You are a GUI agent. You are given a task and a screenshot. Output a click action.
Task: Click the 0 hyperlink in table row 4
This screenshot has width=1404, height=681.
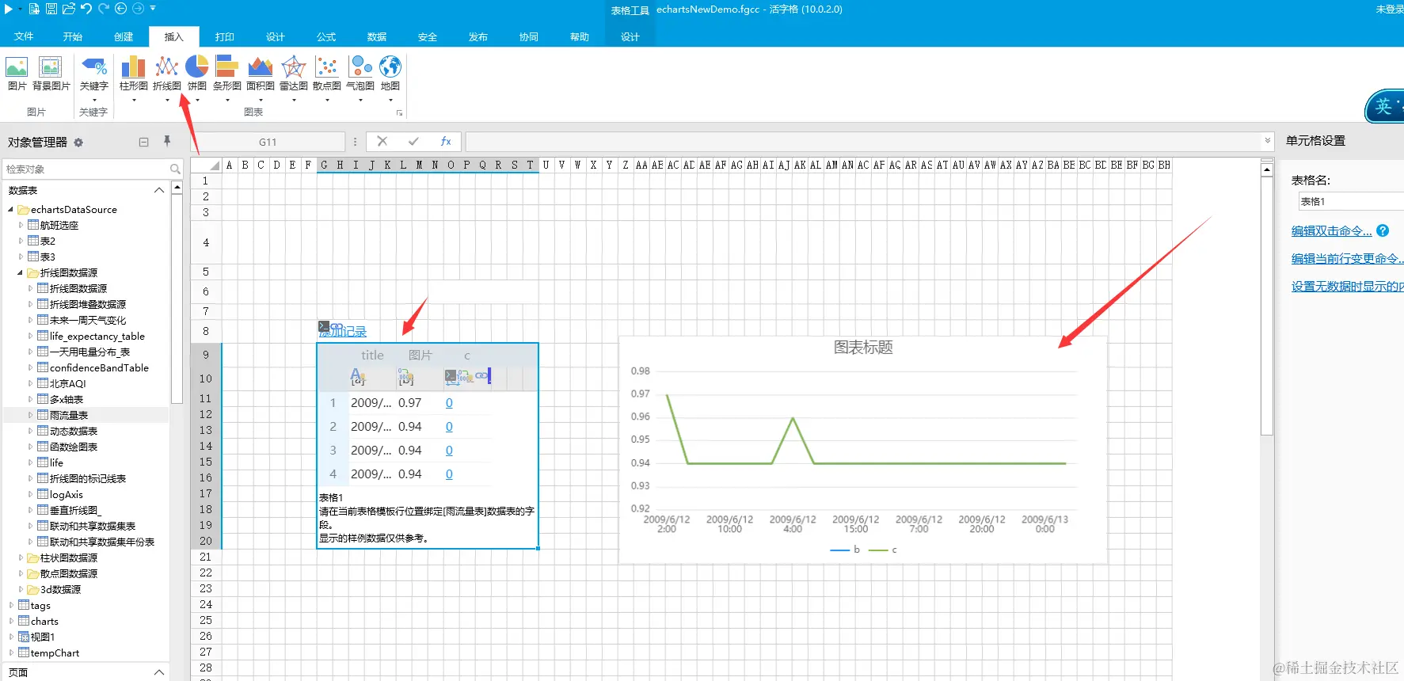point(449,474)
